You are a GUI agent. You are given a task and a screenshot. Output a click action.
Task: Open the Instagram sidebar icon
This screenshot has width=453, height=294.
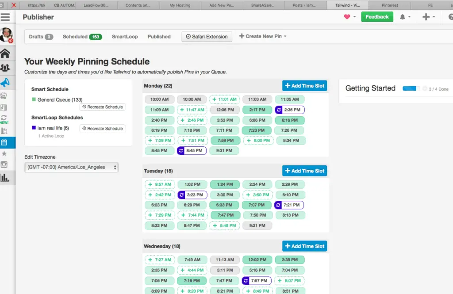4,164
